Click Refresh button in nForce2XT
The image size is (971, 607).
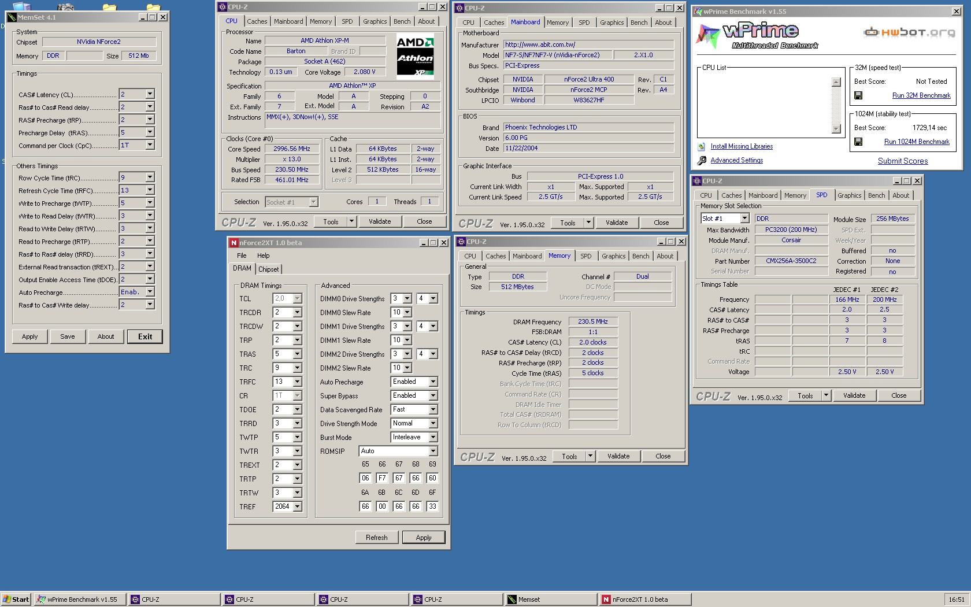376,538
